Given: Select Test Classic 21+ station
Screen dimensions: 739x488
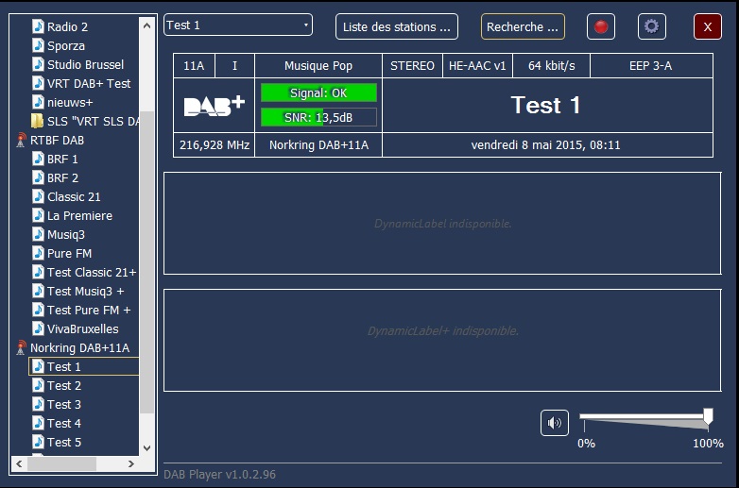Looking at the screenshot, I should [91, 272].
